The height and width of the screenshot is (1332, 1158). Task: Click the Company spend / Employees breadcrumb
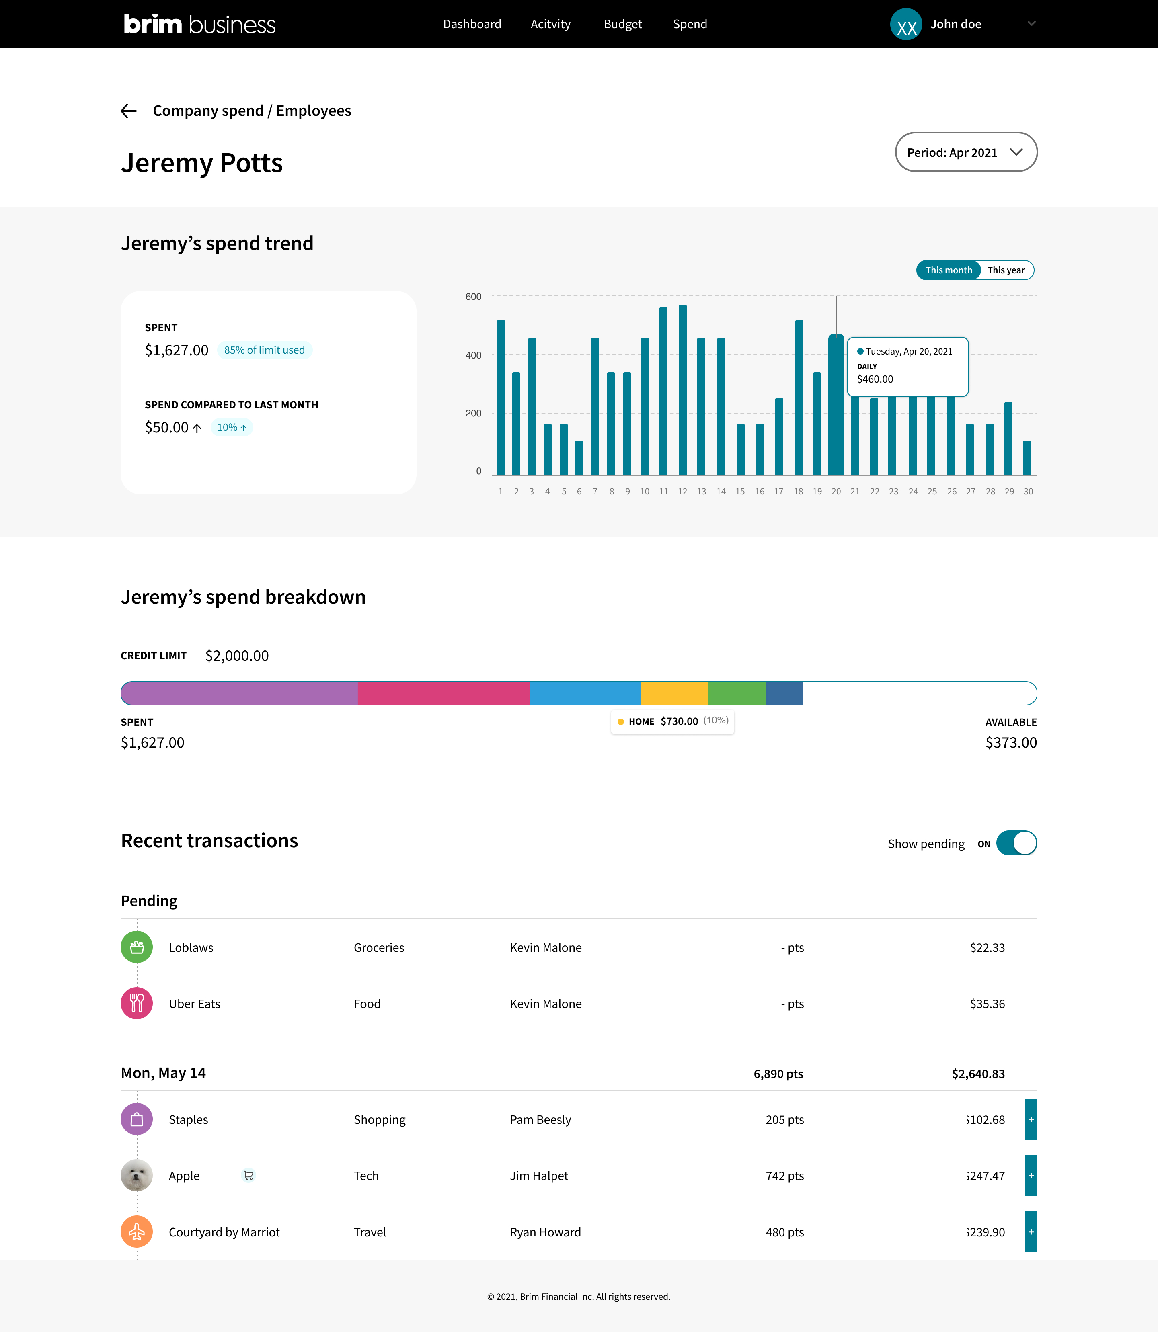tap(251, 111)
